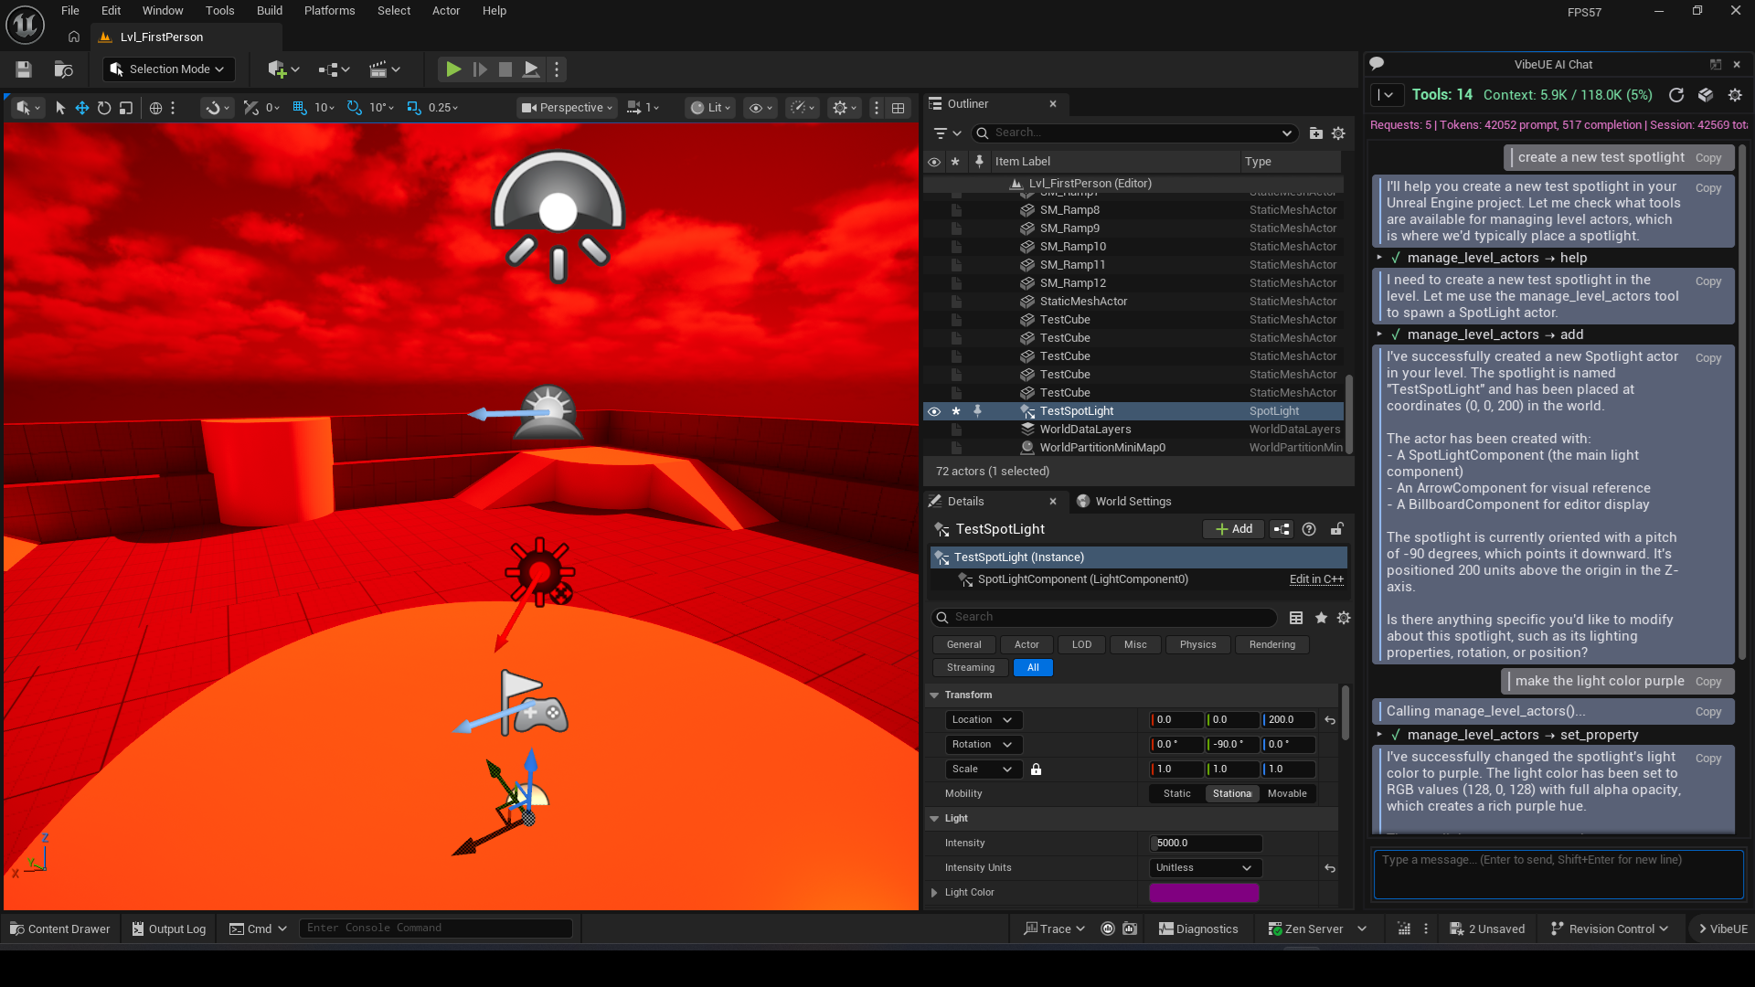Save the current level

coord(24,69)
